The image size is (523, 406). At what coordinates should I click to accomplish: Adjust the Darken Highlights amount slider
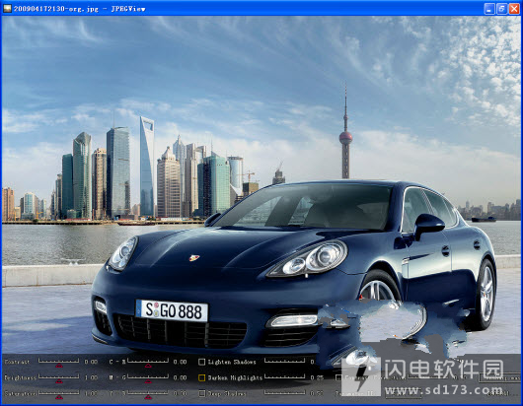(x=284, y=377)
